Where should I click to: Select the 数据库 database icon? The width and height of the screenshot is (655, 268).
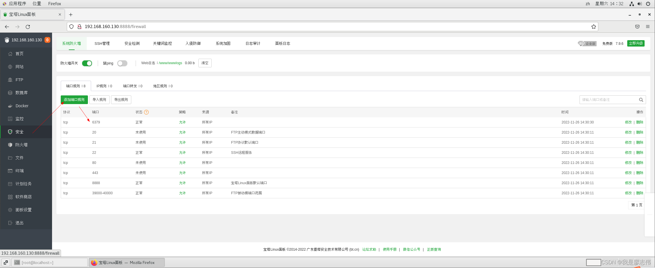pos(10,93)
